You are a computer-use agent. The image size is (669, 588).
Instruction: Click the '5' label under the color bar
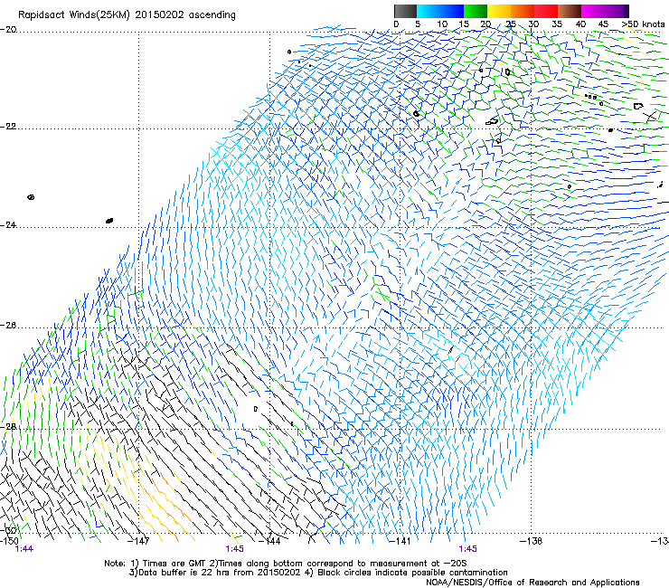(418, 24)
